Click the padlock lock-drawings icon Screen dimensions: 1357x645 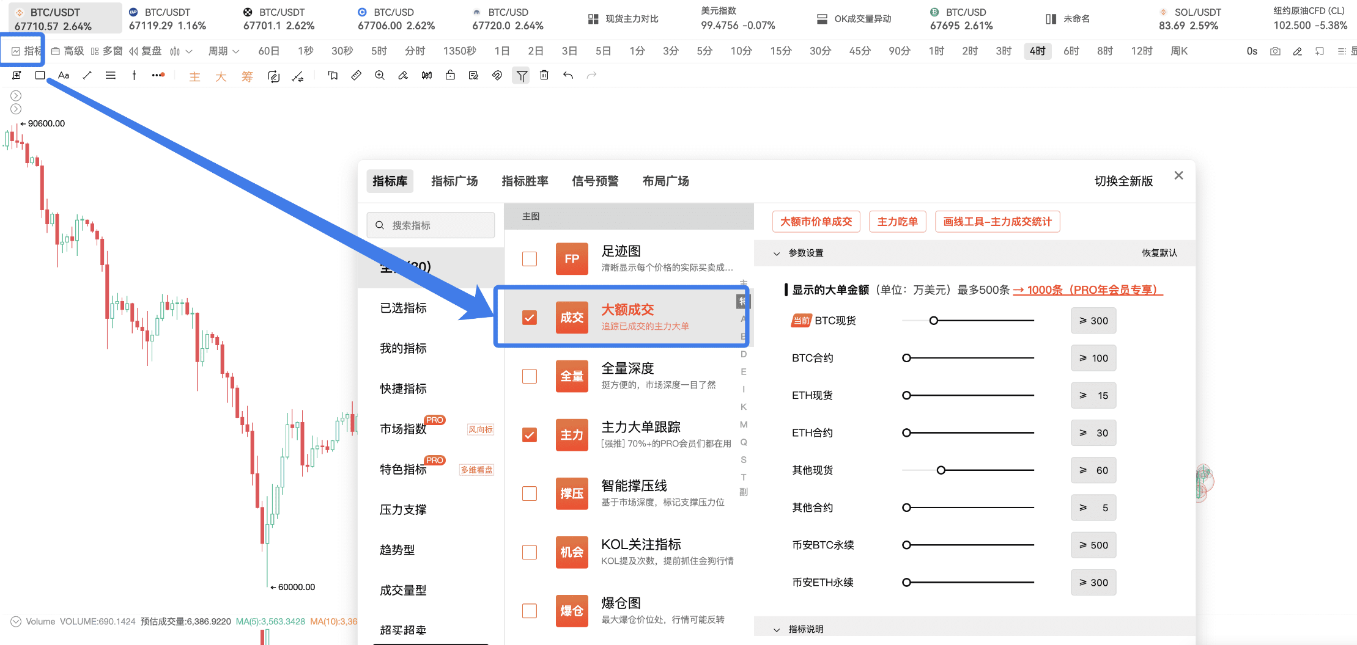pyautogui.click(x=450, y=75)
